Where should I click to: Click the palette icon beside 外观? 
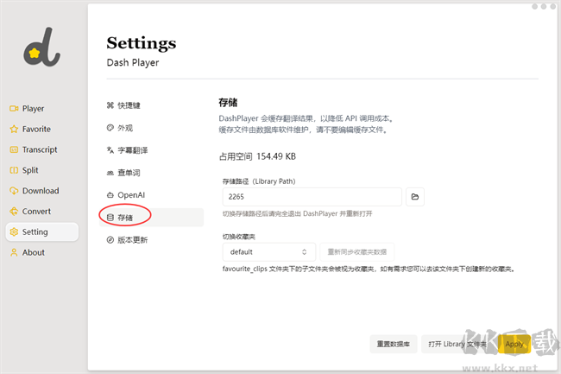point(110,128)
